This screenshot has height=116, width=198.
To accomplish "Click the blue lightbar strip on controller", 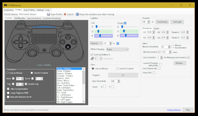I will (x=44, y=27).
